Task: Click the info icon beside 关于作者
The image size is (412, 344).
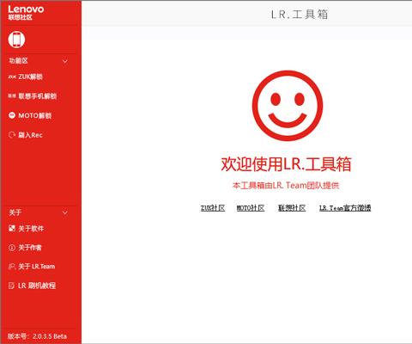Action: 12,248
